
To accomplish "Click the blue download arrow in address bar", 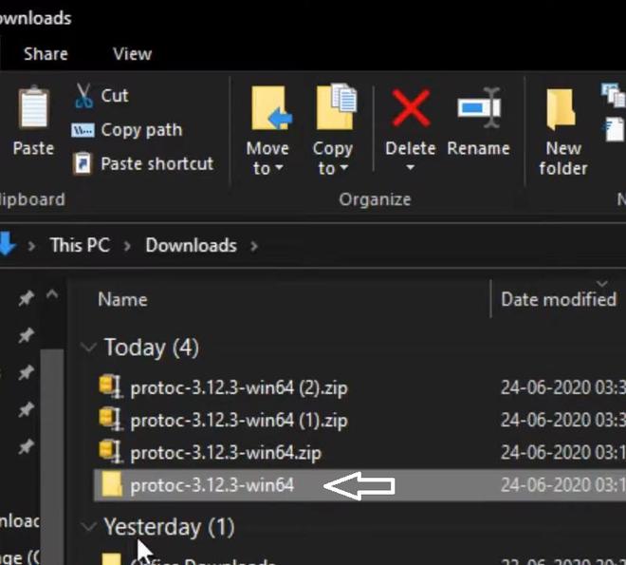I will (x=7, y=244).
